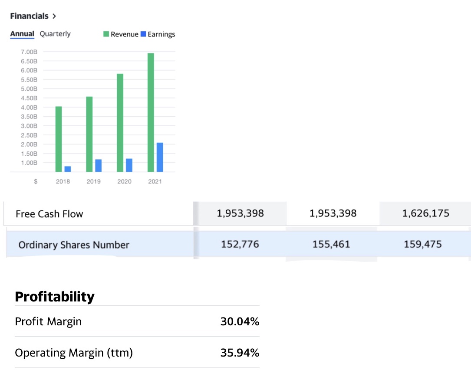
Task: Select the Ordinary Shares Number row label
Action: pyautogui.click(x=74, y=245)
